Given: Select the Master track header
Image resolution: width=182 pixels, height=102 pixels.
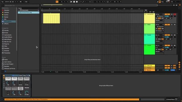Looking at the screenshot, I should point(149,70).
